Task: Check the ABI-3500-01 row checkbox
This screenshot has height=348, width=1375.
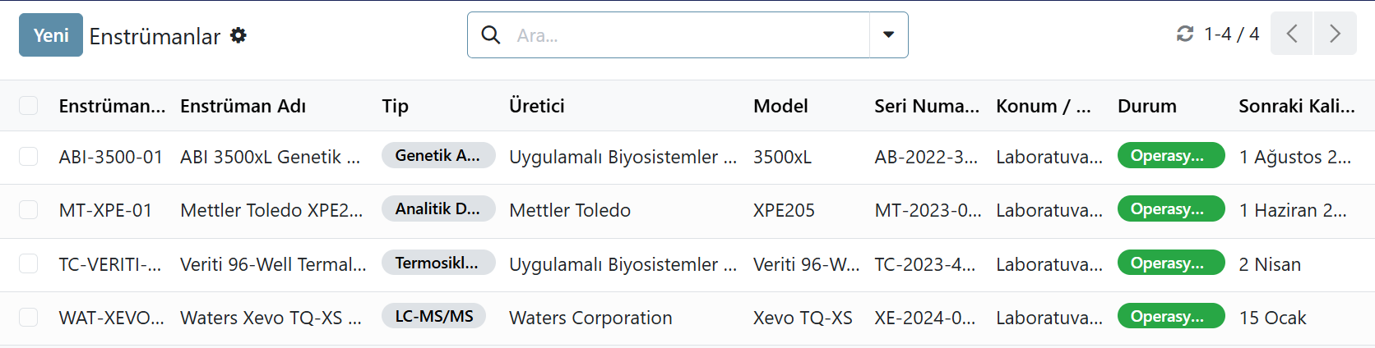Action: tap(29, 157)
